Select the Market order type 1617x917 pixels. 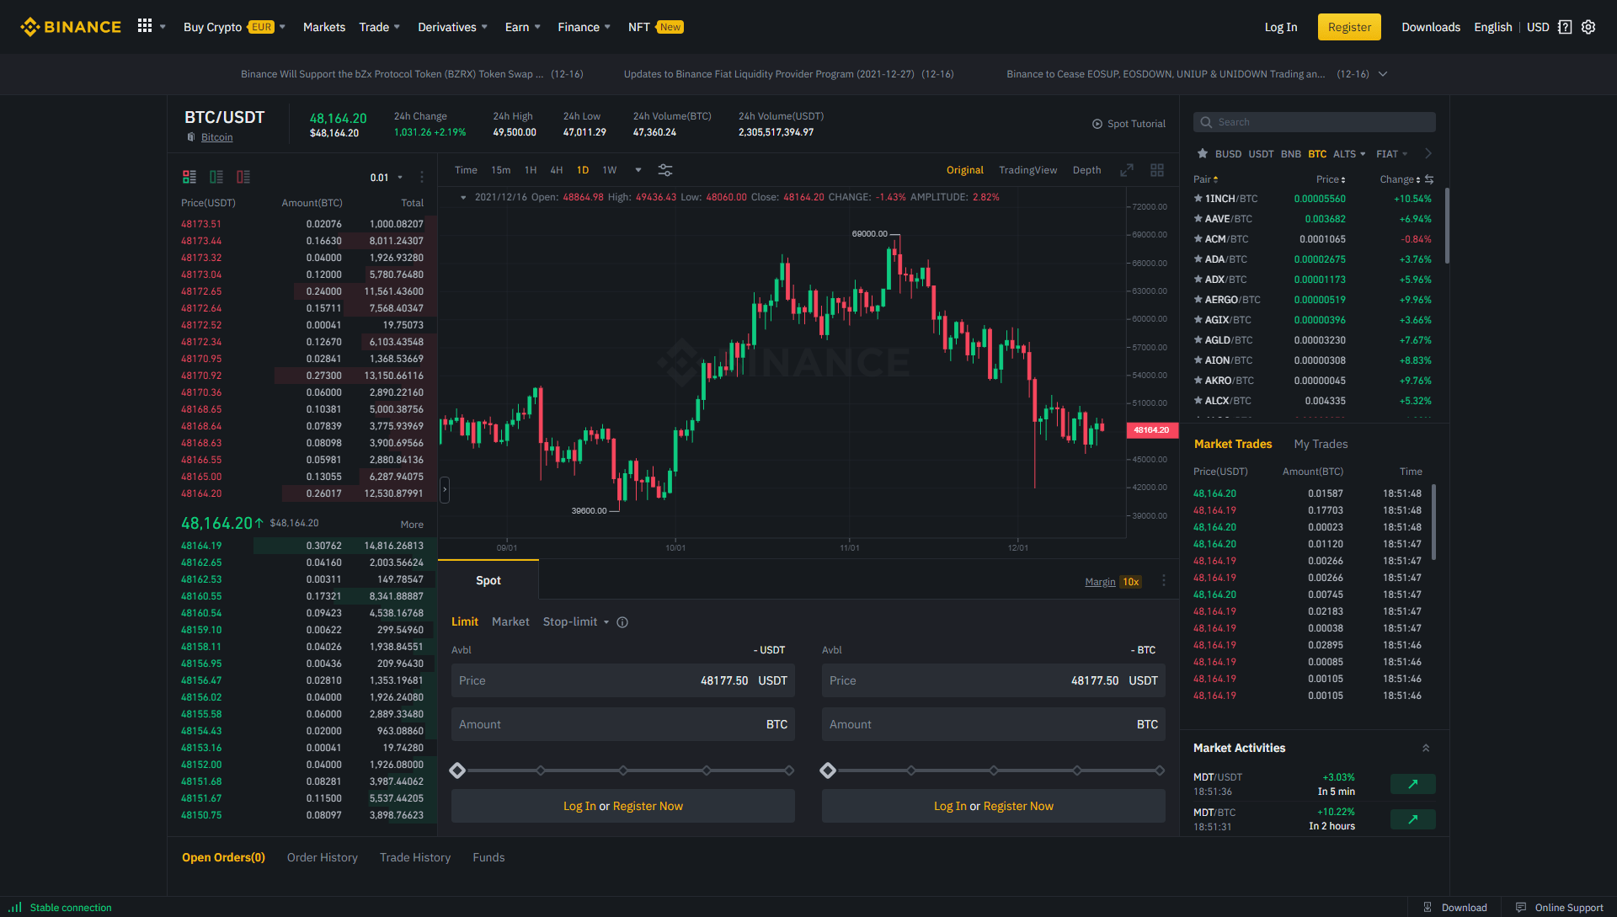tap(510, 621)
